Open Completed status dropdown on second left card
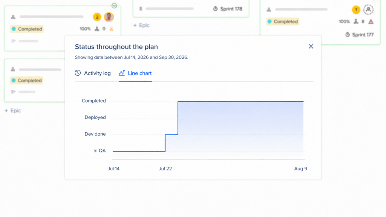 [27, 81]
